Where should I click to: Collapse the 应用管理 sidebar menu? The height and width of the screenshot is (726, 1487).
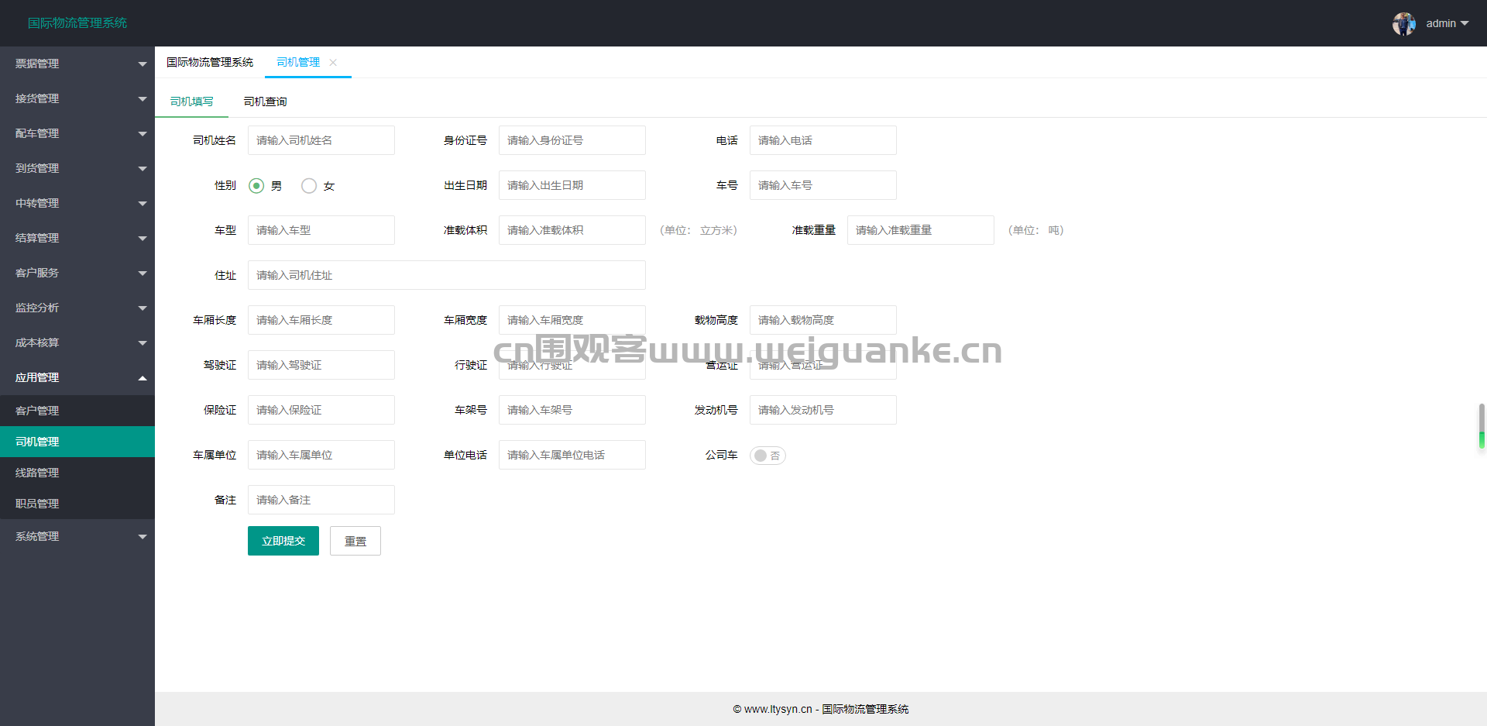77,377
